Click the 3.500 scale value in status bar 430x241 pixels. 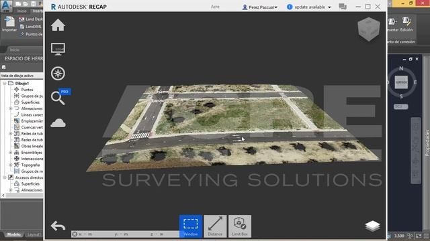pyautogui.click(x=399, y=236)
